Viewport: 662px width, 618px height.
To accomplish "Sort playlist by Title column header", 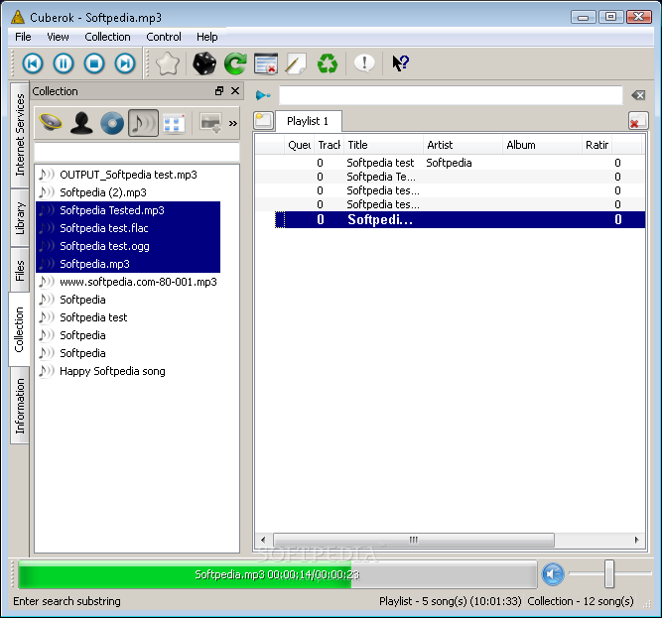I will pyautogui.click(x=383, y=145).
